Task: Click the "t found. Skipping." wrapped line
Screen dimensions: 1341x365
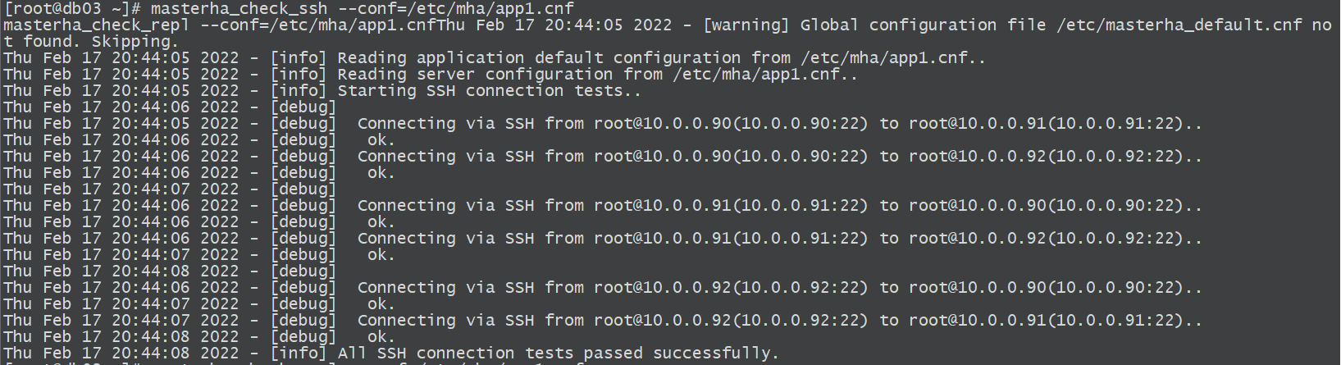Action: 90,41
